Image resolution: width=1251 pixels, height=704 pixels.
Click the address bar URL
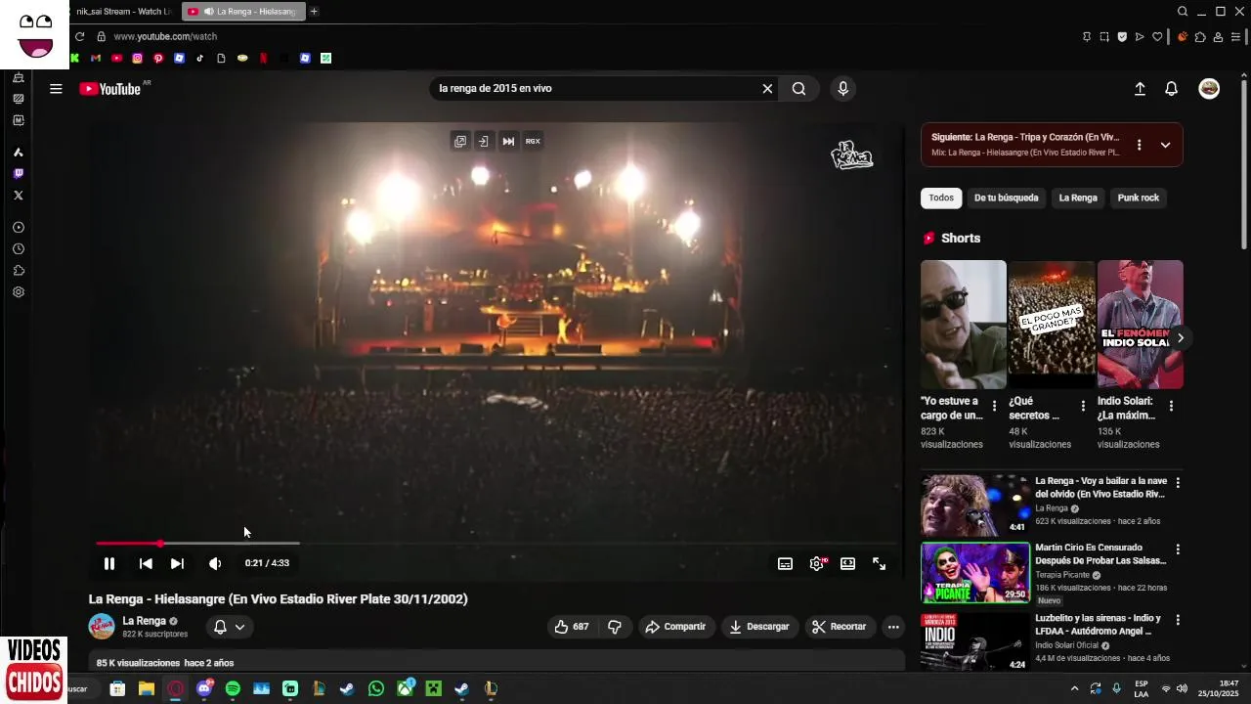click(165, 36)
